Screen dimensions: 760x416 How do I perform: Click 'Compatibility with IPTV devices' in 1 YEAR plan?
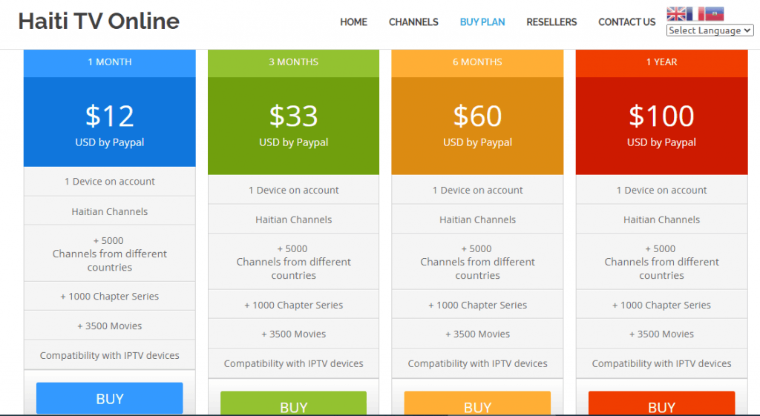pyautogui.click(x=661, y=363)
